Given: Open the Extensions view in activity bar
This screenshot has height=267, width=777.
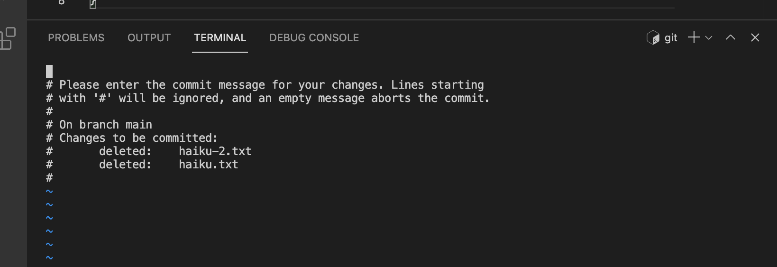Looking at the screenshot, I should click(8, 38).
